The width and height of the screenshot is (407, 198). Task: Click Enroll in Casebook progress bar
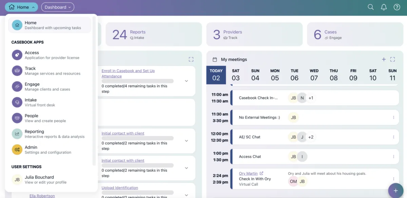[138, 81]
